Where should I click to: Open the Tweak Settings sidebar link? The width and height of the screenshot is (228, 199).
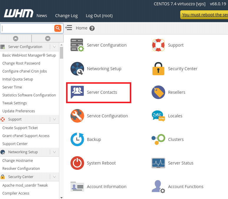[14, 103]
